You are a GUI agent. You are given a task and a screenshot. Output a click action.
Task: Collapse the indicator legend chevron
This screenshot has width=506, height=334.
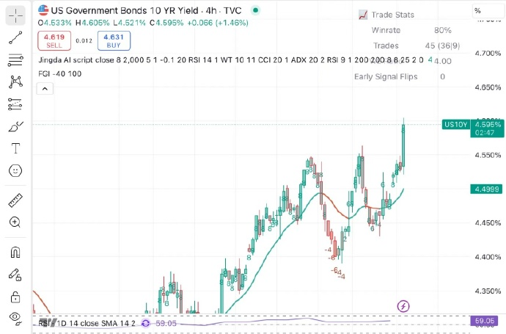point(45,89)
